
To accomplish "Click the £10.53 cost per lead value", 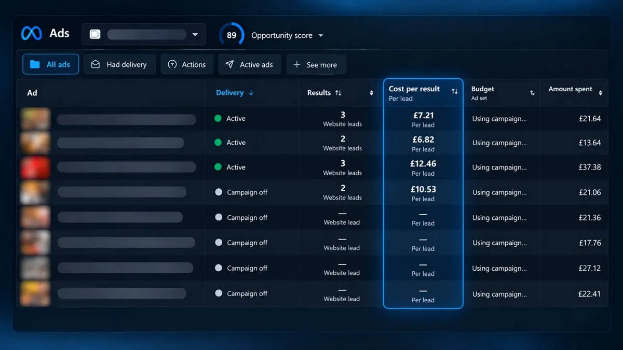I will (x=423, y=189).
